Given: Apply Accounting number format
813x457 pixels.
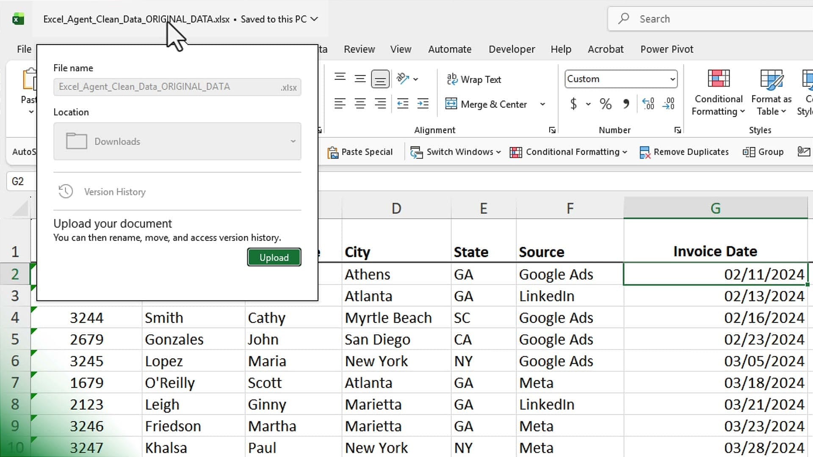Looking at the screenshot, I should click(x=574, y=104).
